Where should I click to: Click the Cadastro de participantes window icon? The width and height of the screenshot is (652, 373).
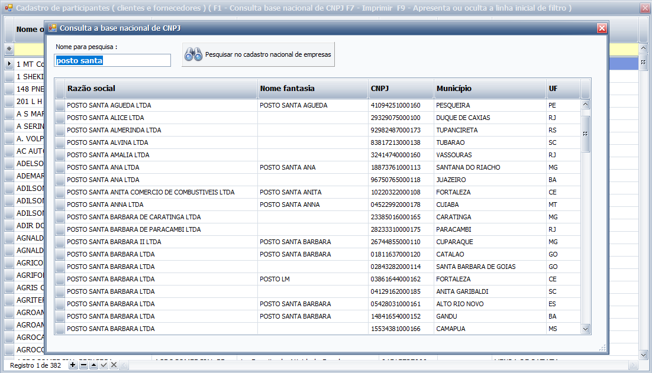[x=8, y=8]
